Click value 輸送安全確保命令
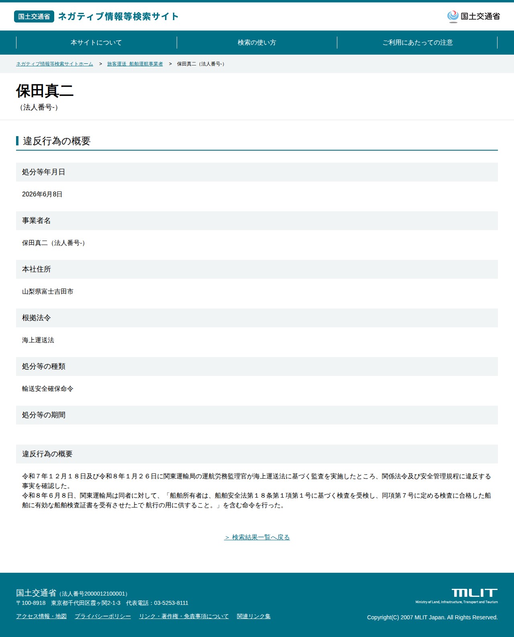The image size is (514, 637). pyautogui.click(x=48, y=389)
